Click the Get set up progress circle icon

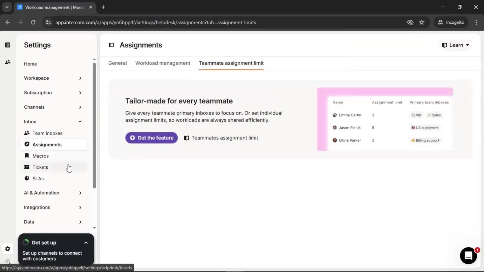26,242
